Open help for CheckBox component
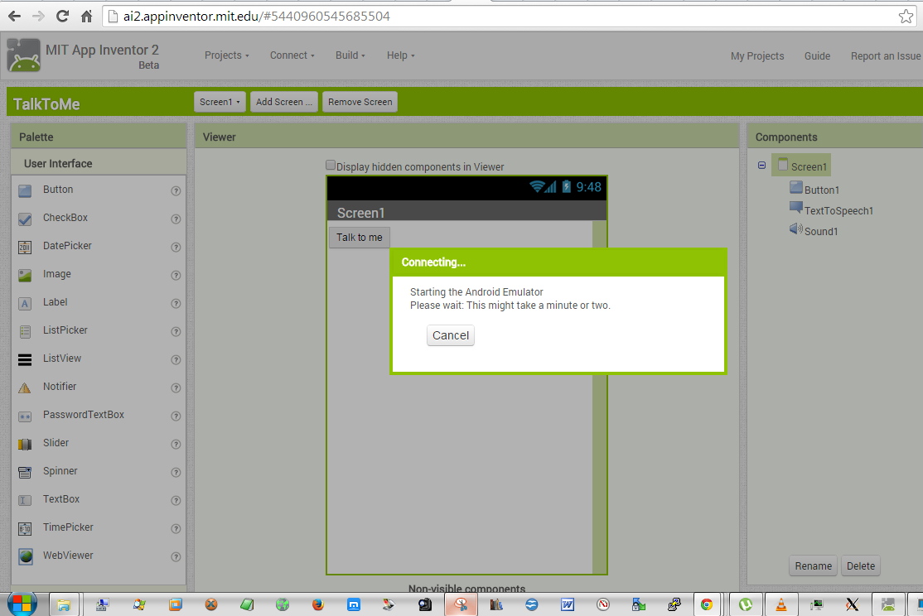The height and width of the screenshot is (616, 923). [176, 219]
